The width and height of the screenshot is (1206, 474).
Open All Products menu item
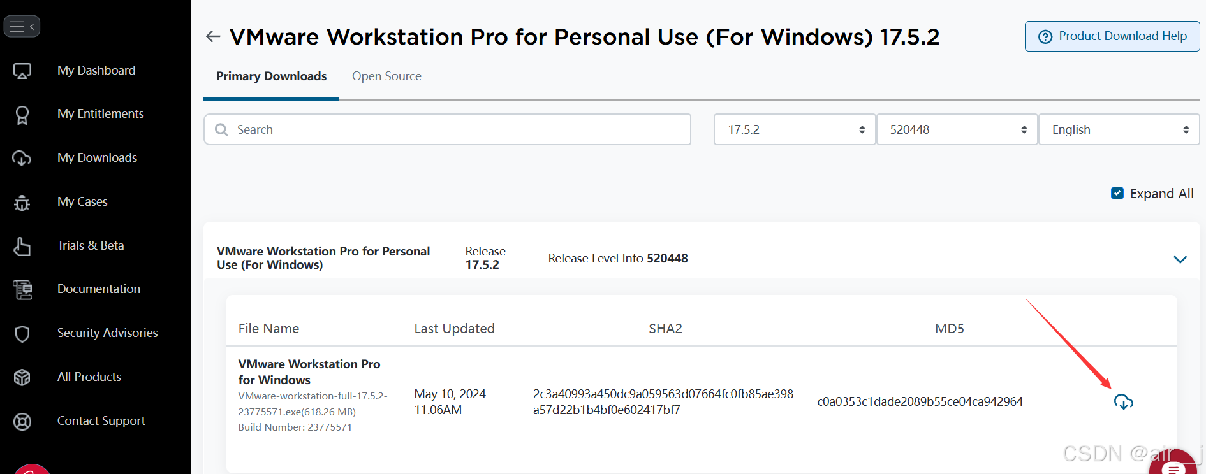point(89,377)
